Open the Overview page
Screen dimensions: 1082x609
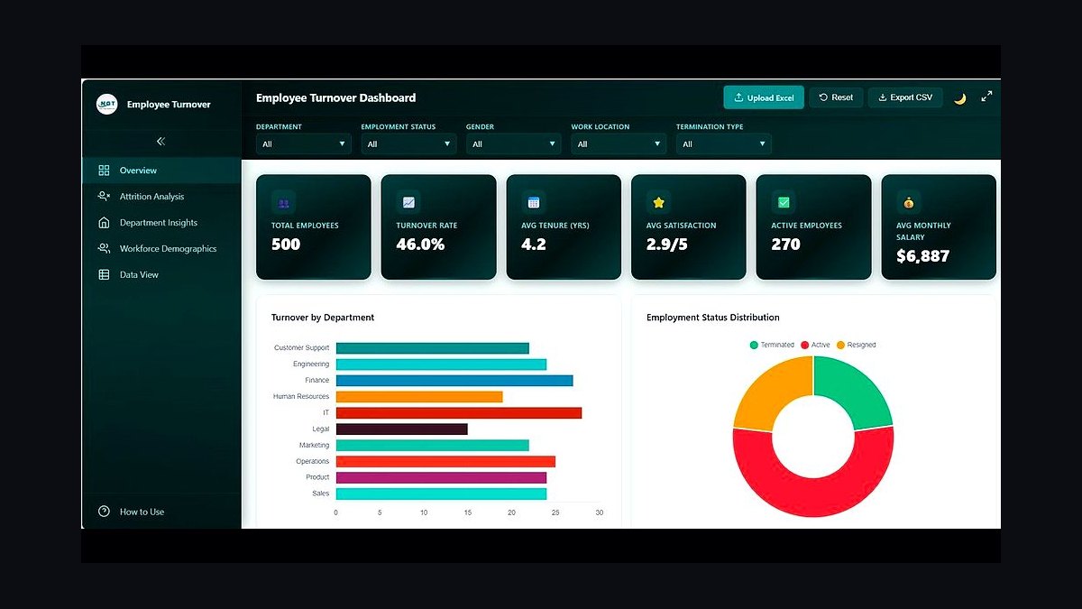(x=161, y=171)
